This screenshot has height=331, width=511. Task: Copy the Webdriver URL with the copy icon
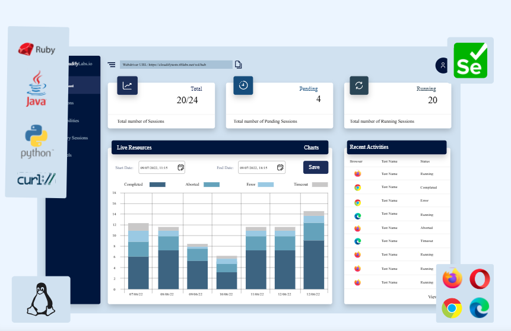point(238,65)
